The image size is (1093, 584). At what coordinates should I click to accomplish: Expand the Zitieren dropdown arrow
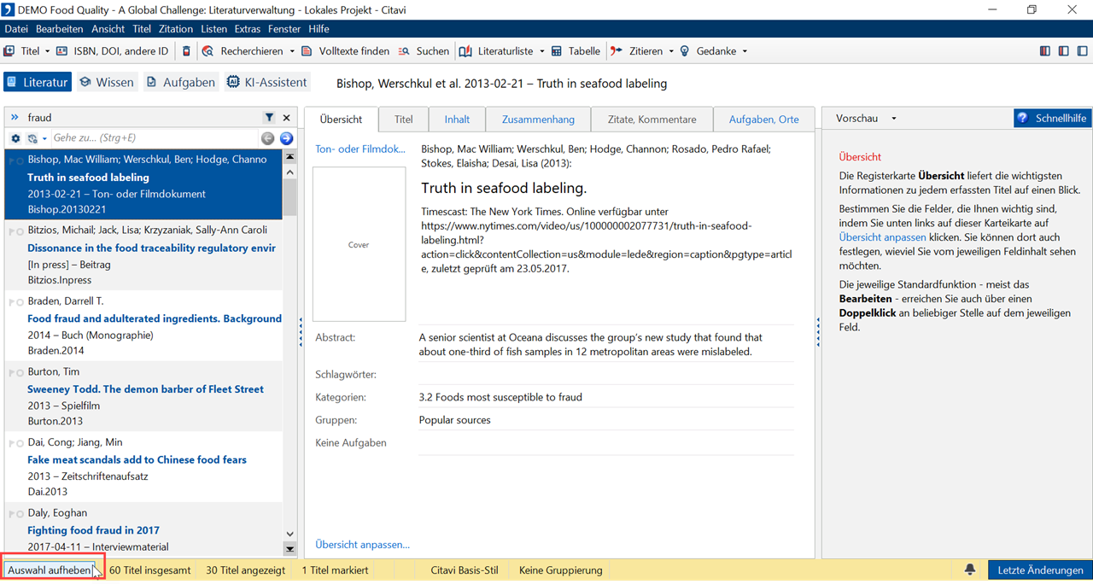(x=672, y=51)
